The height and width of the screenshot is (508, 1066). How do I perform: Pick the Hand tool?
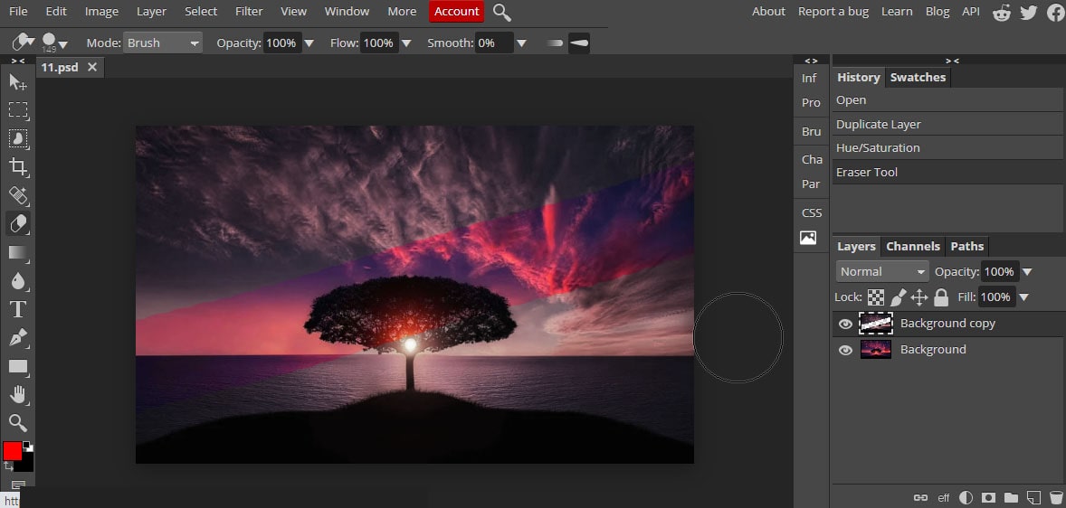(x=18, y=395)
